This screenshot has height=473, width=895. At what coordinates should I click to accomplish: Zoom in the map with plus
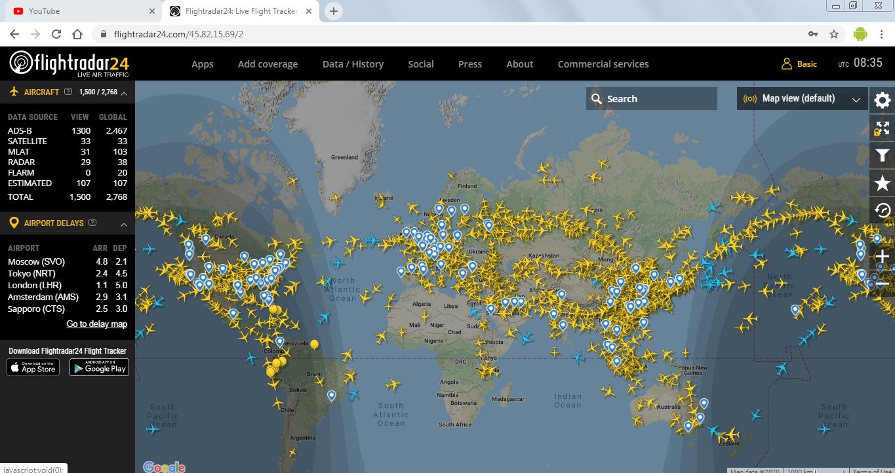[x=883, y=256]
